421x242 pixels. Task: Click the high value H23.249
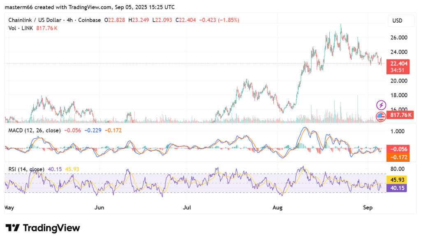pos(139,20)
